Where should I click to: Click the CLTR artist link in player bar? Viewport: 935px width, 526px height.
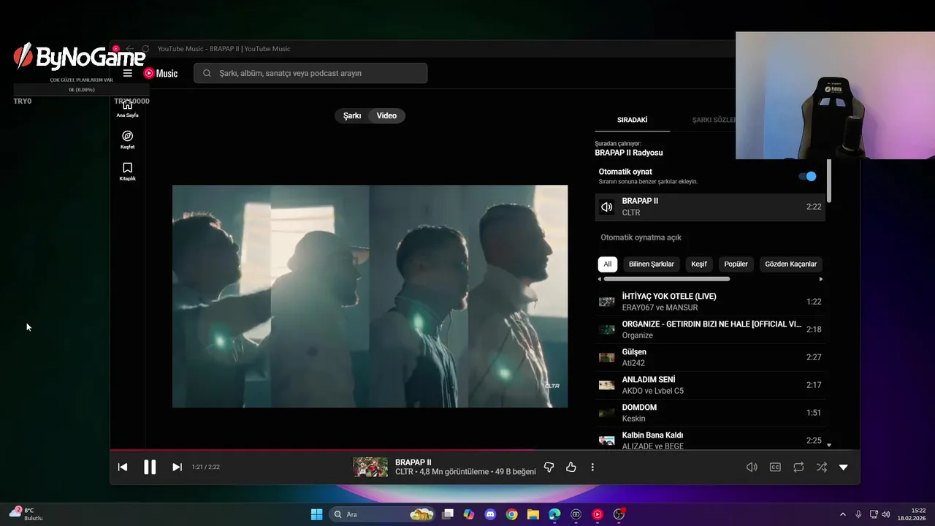click(x=404, y=472)
